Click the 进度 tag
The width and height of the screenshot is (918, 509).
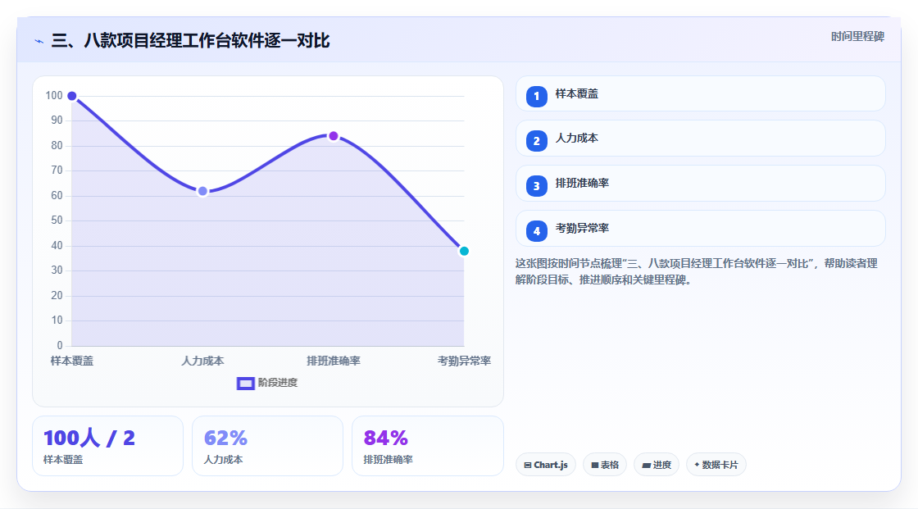[x=657, y=465]
